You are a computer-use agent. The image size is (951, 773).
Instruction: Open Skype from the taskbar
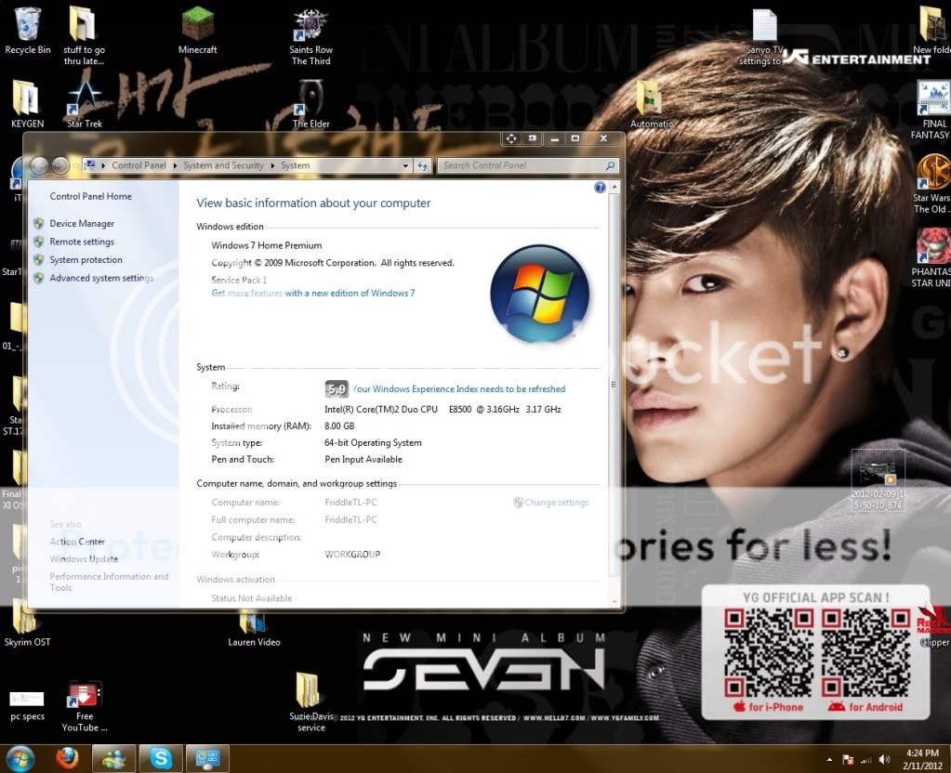tap(161, 758)
